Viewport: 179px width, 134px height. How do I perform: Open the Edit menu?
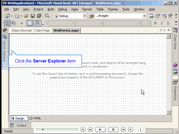(x=16, y=9)
